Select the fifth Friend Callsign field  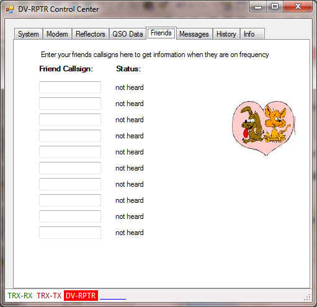[x=70, y=152]
